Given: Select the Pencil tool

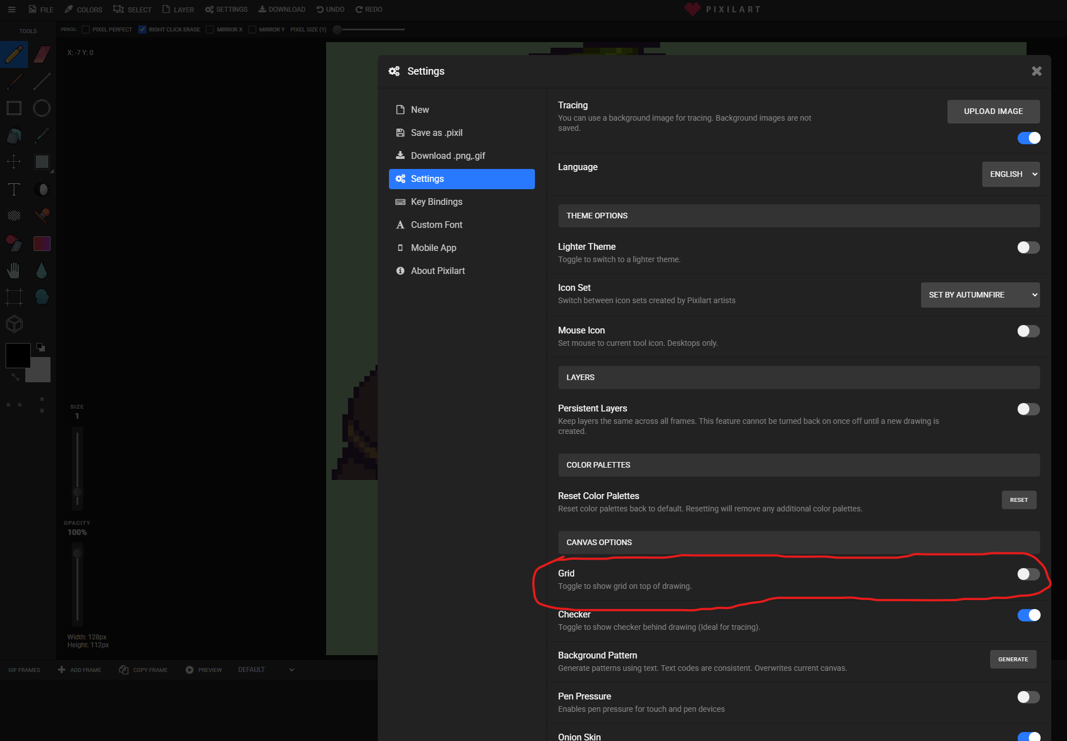Looking at the screenshot, I should coord(14,54).
